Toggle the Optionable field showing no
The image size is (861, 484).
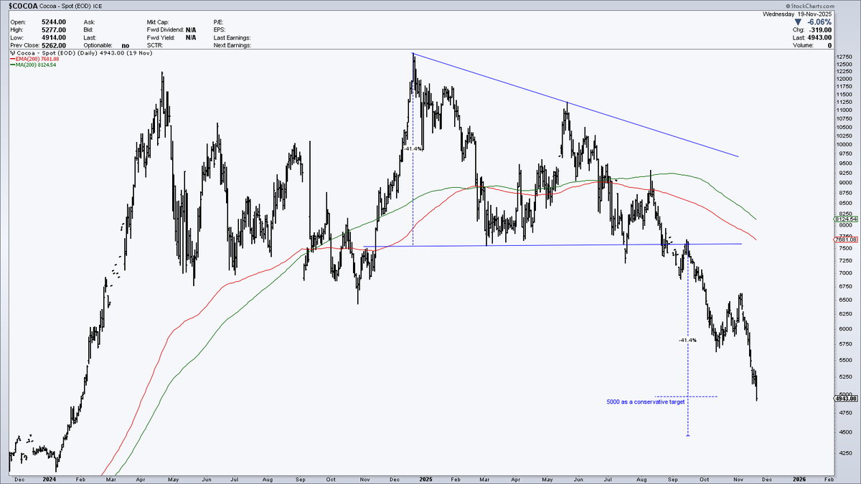[x=126, y=45]
